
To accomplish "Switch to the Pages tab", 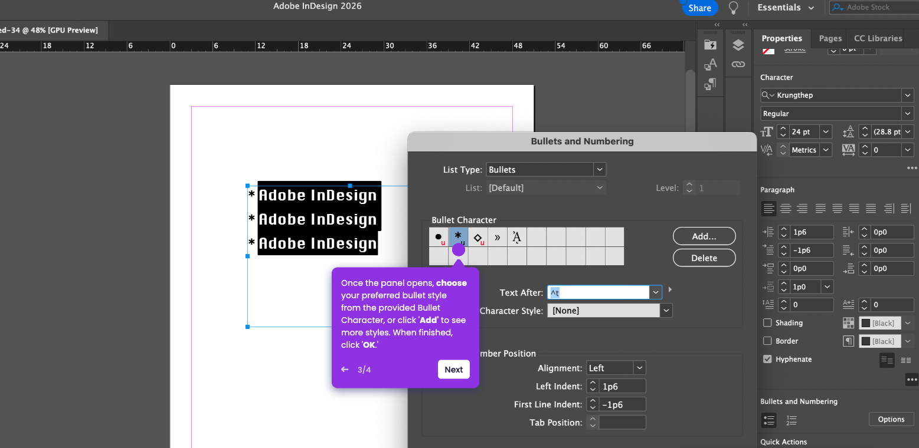I will [x=830, y=38].
